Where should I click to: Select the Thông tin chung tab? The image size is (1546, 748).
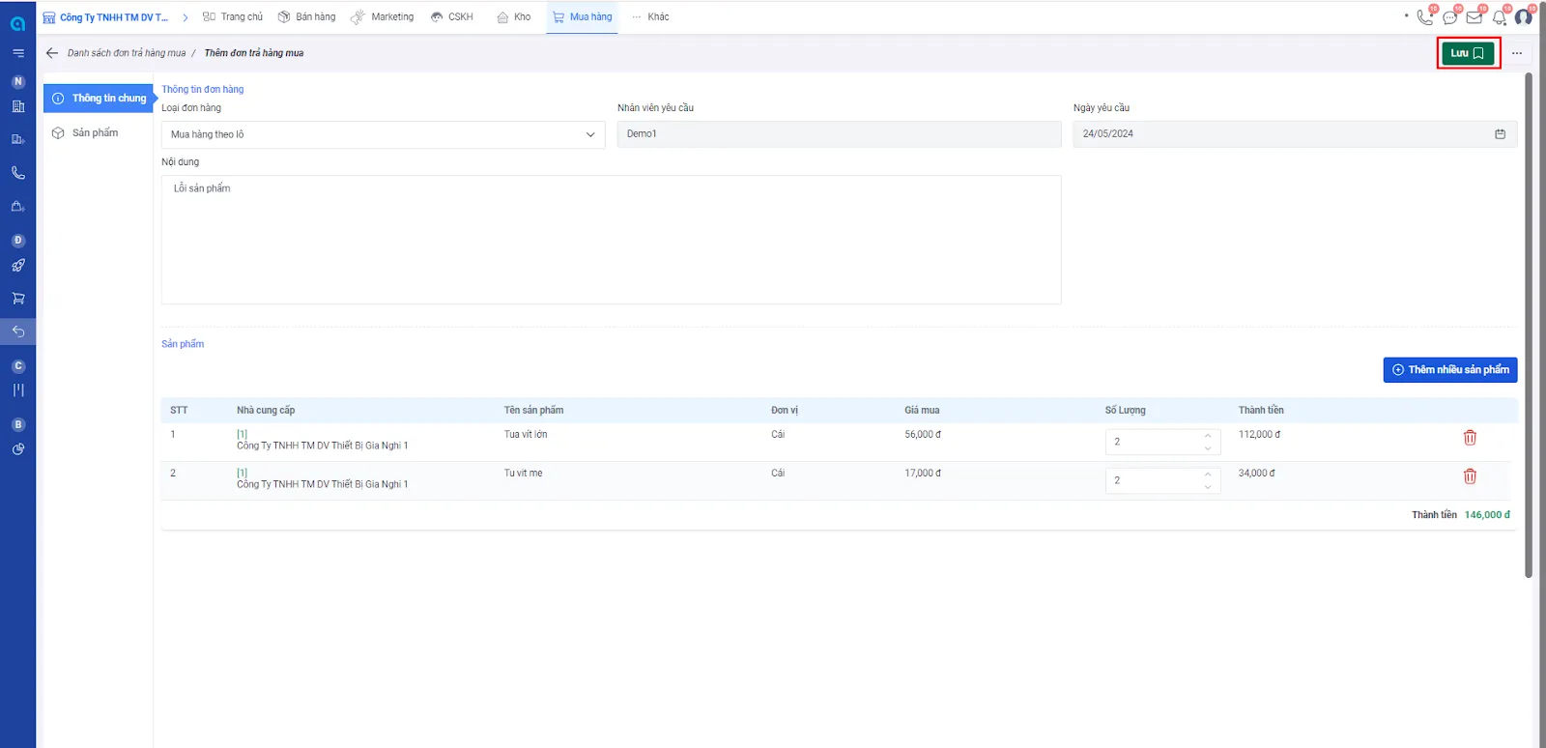pyautogui.click(x=99, y=99)
